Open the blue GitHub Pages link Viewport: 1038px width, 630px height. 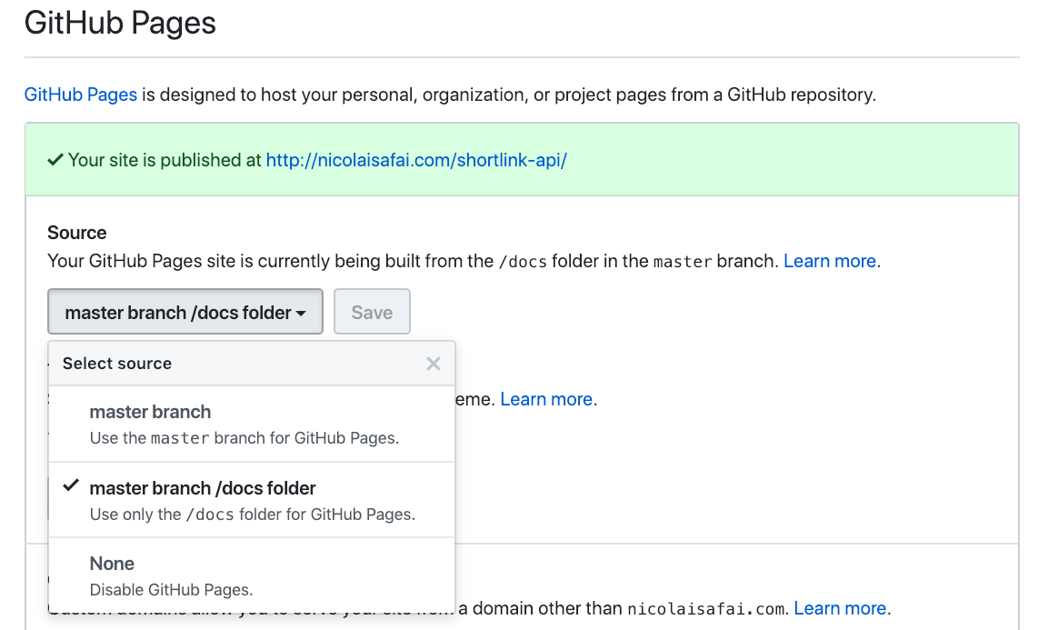pyautogui.click(x=81, y=95)
